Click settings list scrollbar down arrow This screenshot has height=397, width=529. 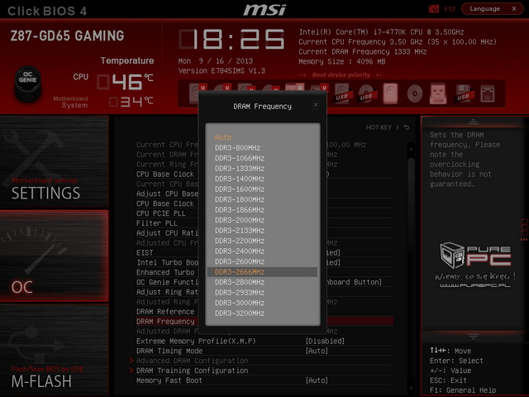click(411, 389)
